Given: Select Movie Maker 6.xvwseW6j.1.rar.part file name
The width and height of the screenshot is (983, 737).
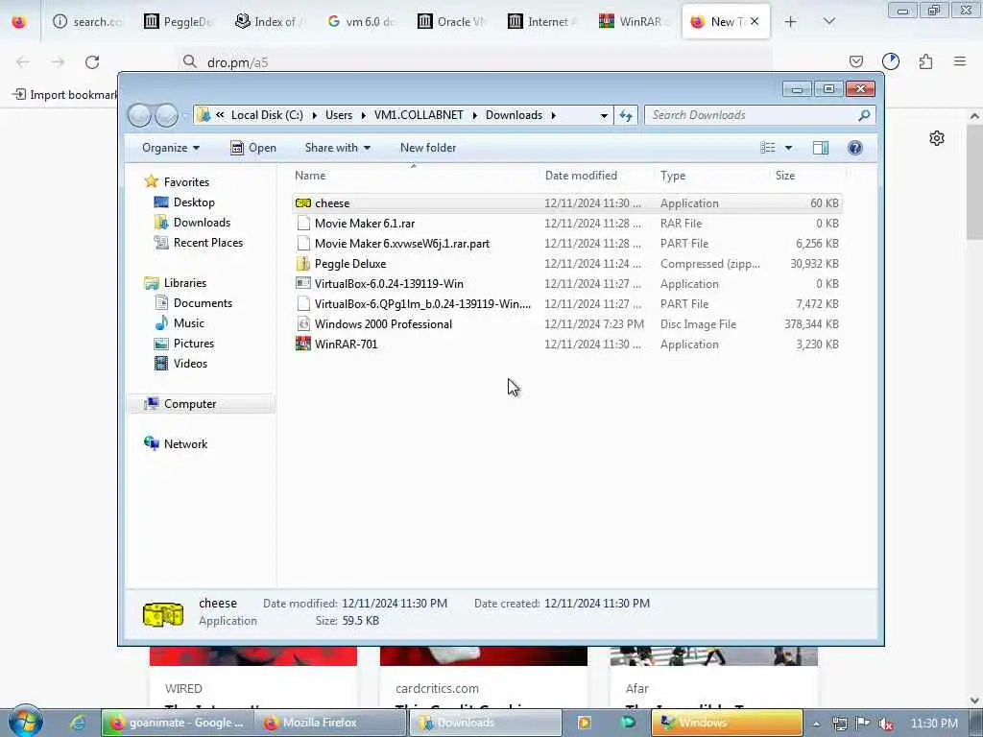Looking at the screenshot, I should click(402, 244).
